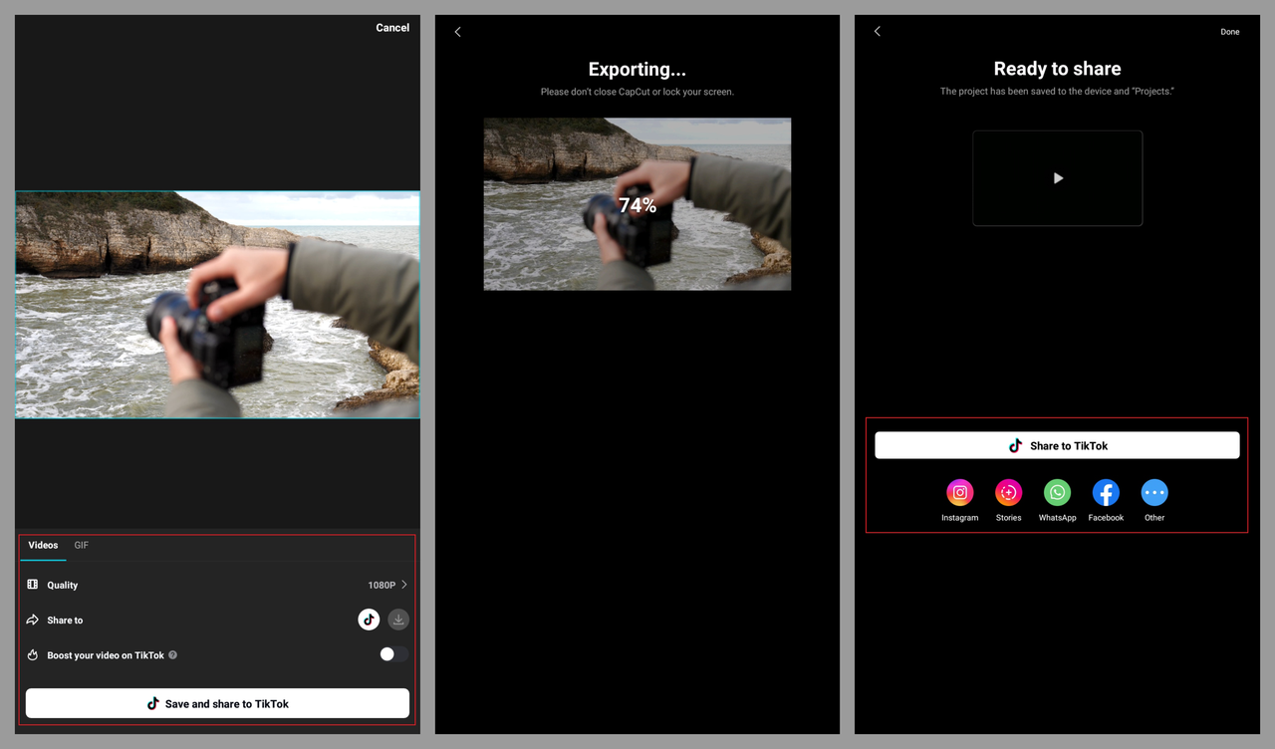The width and height of the screenshot is (1275, 749).
Task: Cancel the export settings screen
Action: click(x=391, y=27)
